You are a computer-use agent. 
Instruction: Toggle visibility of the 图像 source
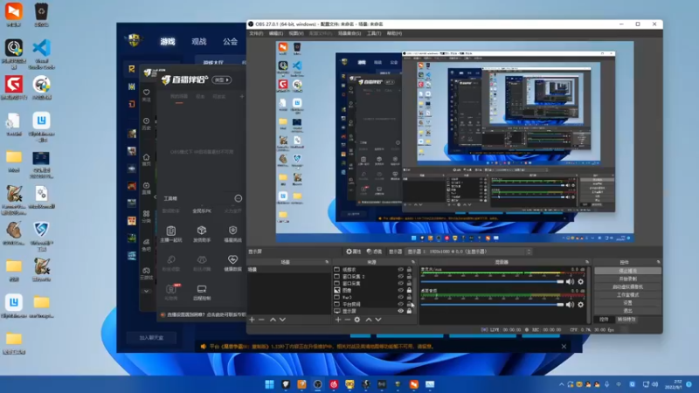pyautogui.click(x=400, y=290)
